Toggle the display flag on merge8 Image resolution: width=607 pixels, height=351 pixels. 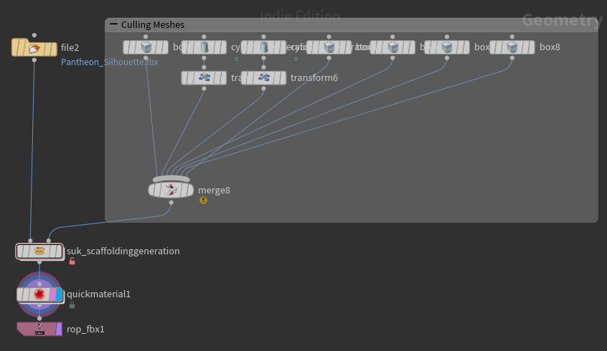point(189,190)
